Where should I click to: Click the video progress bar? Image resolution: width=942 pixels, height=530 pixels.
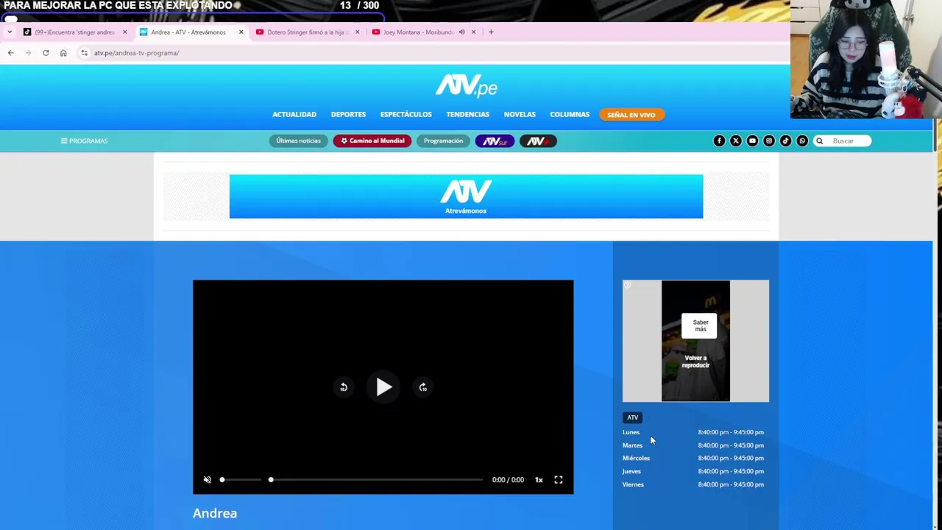[x=376, y=480]
